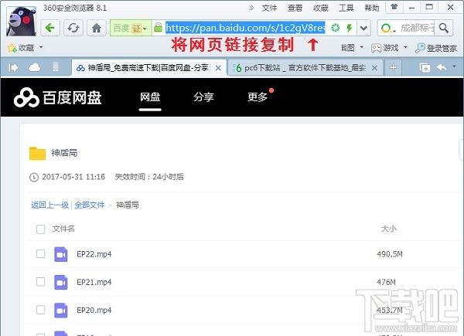Restore a closed tab with the undo arrow
The width and height of the screenshot is (464, 336).
pos(442,68)
